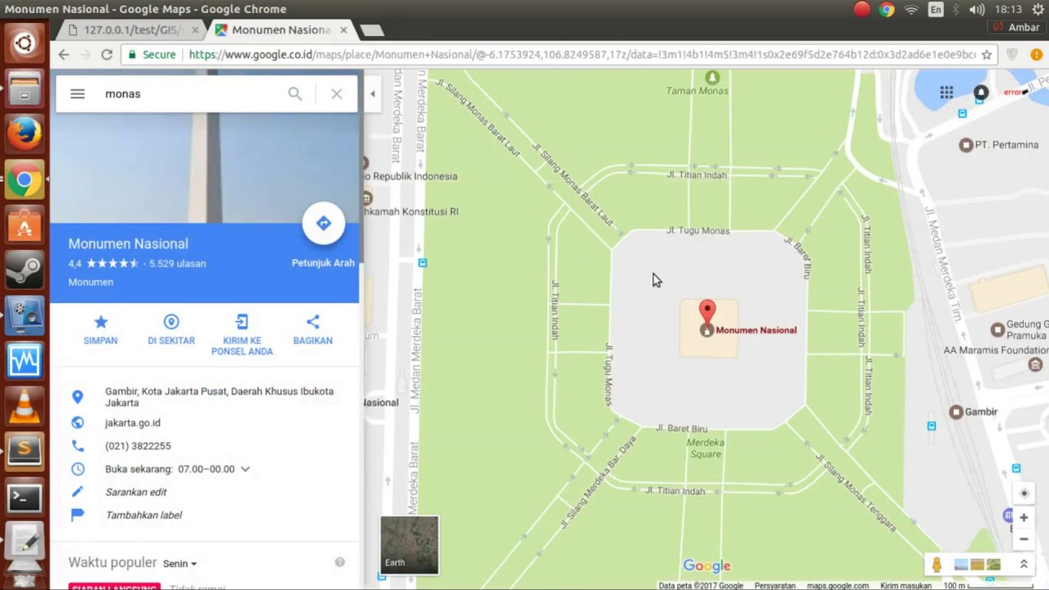
Task: Click the Street View pegman
Action: coord(937,565)
